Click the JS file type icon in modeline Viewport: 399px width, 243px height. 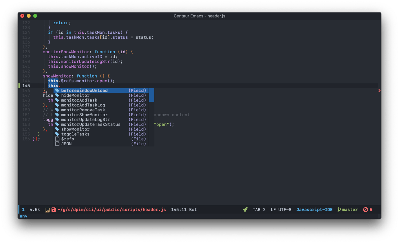tap(47, 209)
